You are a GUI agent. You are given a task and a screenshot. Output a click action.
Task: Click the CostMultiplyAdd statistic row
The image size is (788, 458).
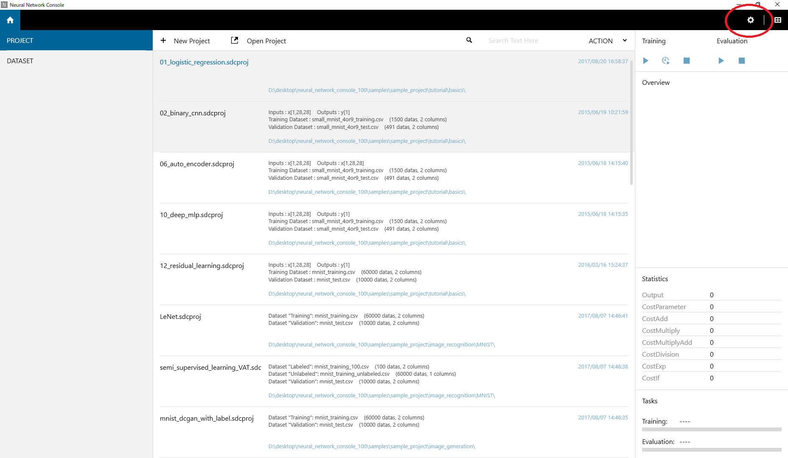[712, 342]
